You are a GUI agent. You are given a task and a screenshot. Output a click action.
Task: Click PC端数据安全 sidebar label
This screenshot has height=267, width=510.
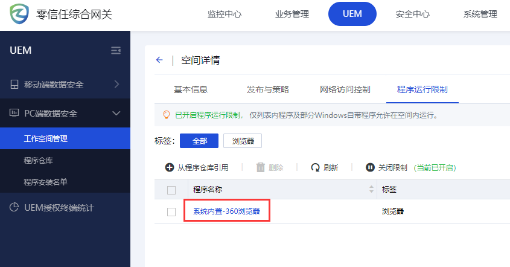[51, 114]
